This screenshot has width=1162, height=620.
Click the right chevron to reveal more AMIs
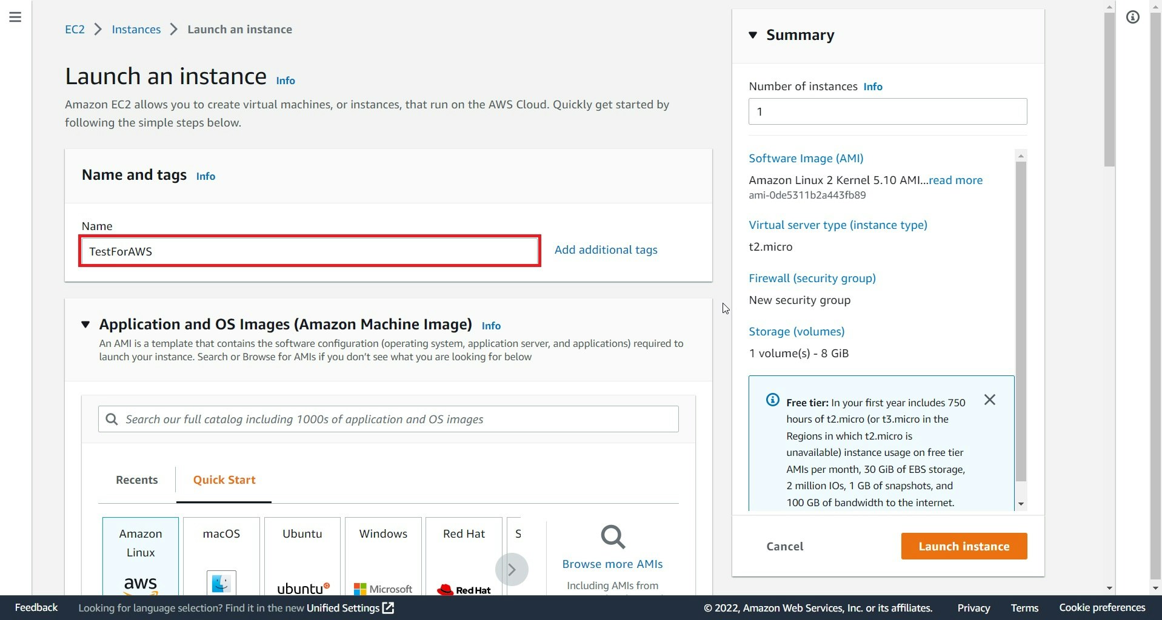[x=512, y=569]
